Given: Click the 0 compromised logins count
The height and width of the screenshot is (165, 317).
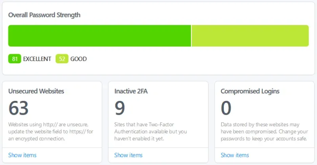Looking at the screenshot, I should (226, 108).
